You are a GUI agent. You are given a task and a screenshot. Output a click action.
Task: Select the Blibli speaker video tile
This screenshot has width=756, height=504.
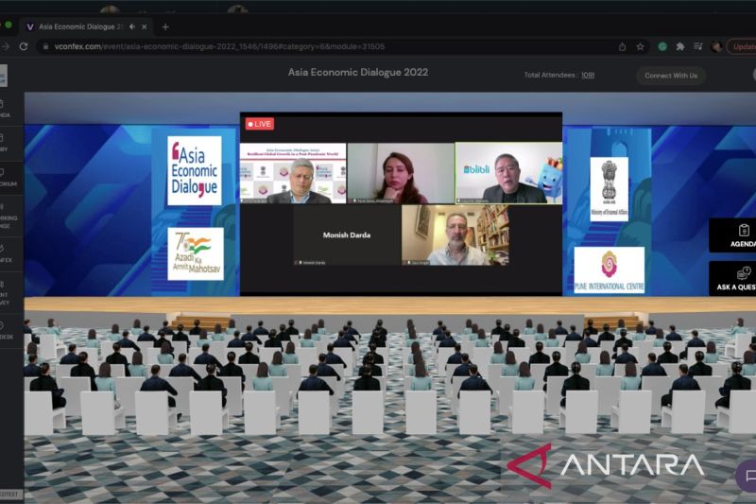tap(508, 173)
